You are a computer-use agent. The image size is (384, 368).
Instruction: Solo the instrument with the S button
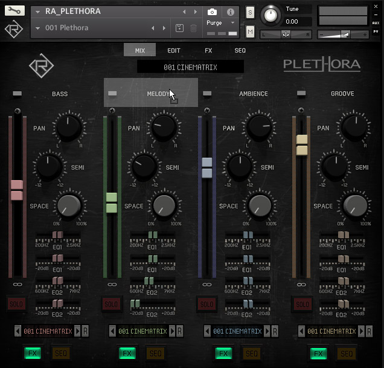click(x=250, y=12)
